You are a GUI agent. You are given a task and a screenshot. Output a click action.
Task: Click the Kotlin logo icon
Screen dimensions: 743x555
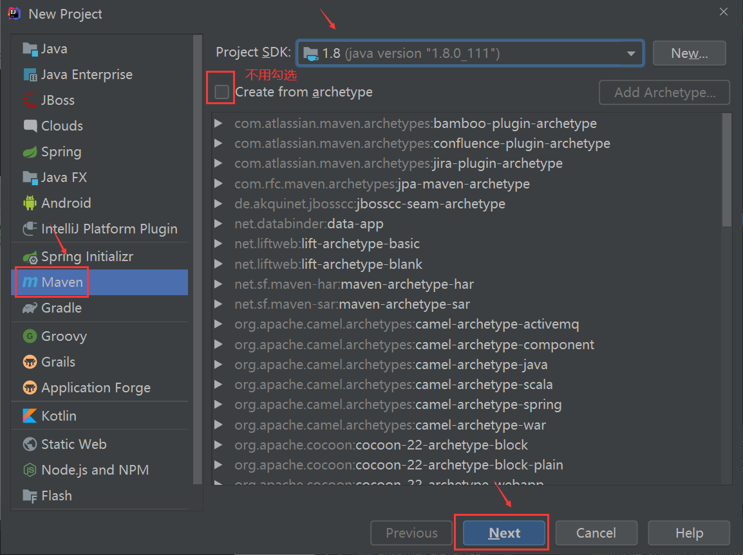pyautogui.click(x=30, y=416)
